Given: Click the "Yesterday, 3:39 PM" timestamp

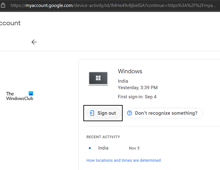Looking at the screenshot, I should [x=138, y=88].
